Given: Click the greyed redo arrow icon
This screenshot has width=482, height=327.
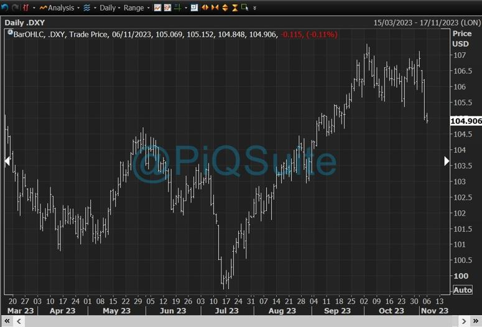Looking at the screenshot, I should 15,7.
